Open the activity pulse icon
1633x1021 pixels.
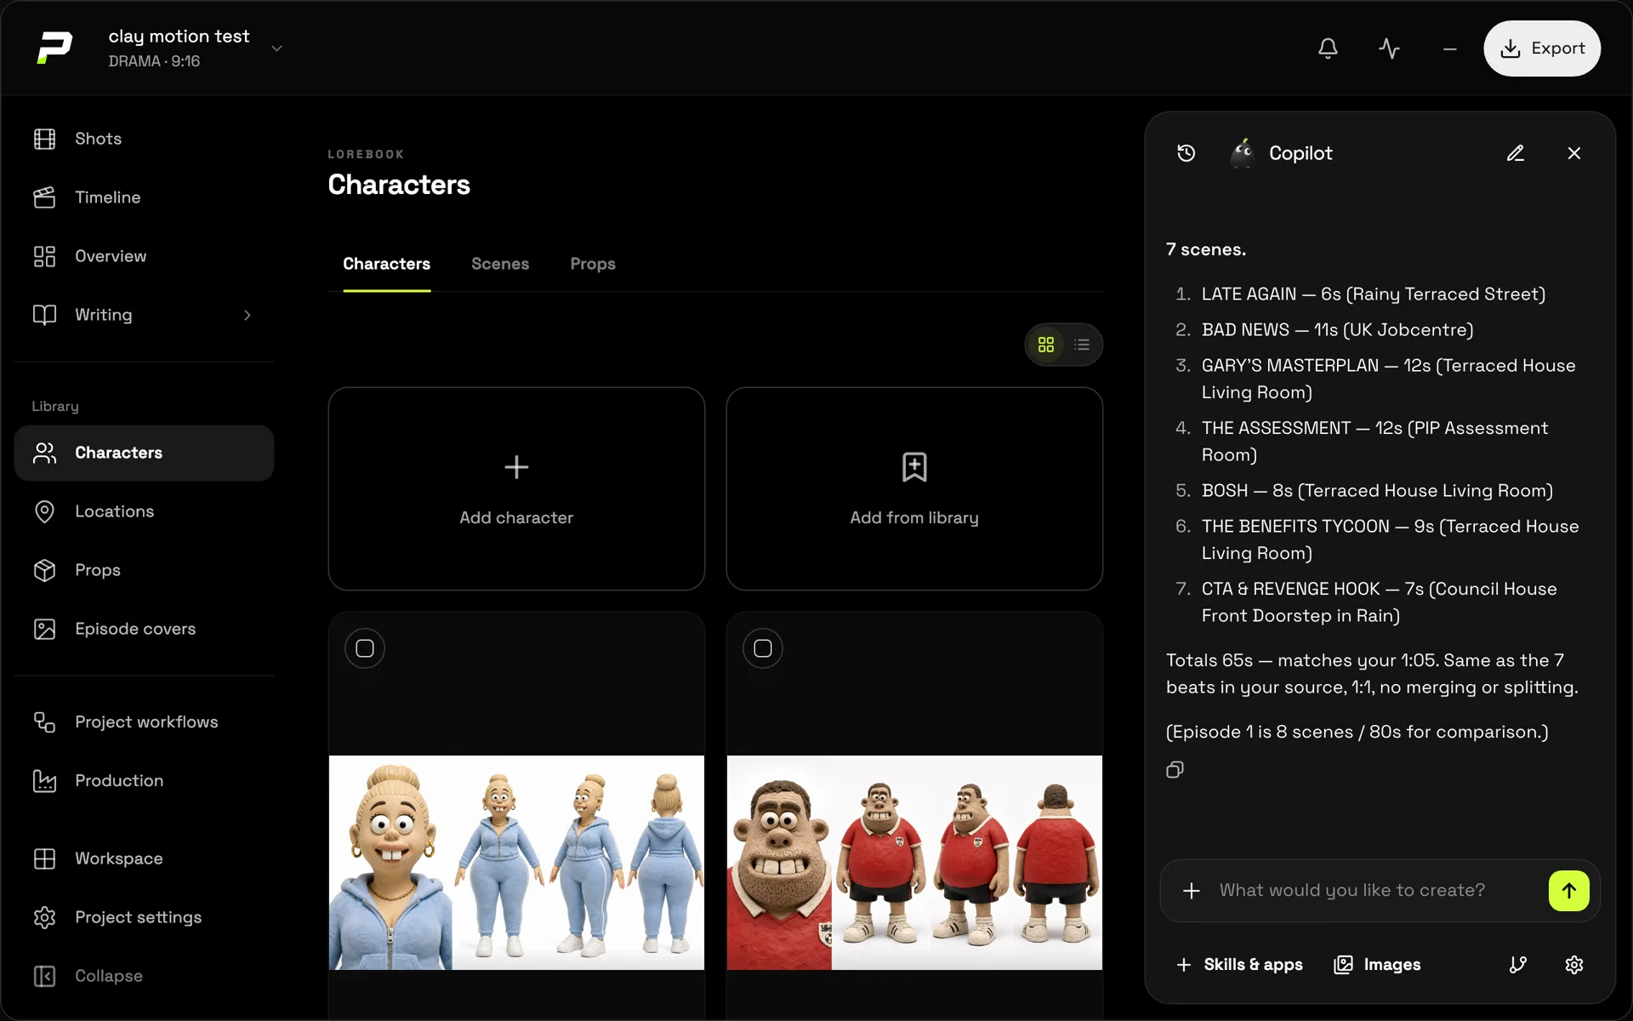pyautogui.click(x=1389, y=48)
